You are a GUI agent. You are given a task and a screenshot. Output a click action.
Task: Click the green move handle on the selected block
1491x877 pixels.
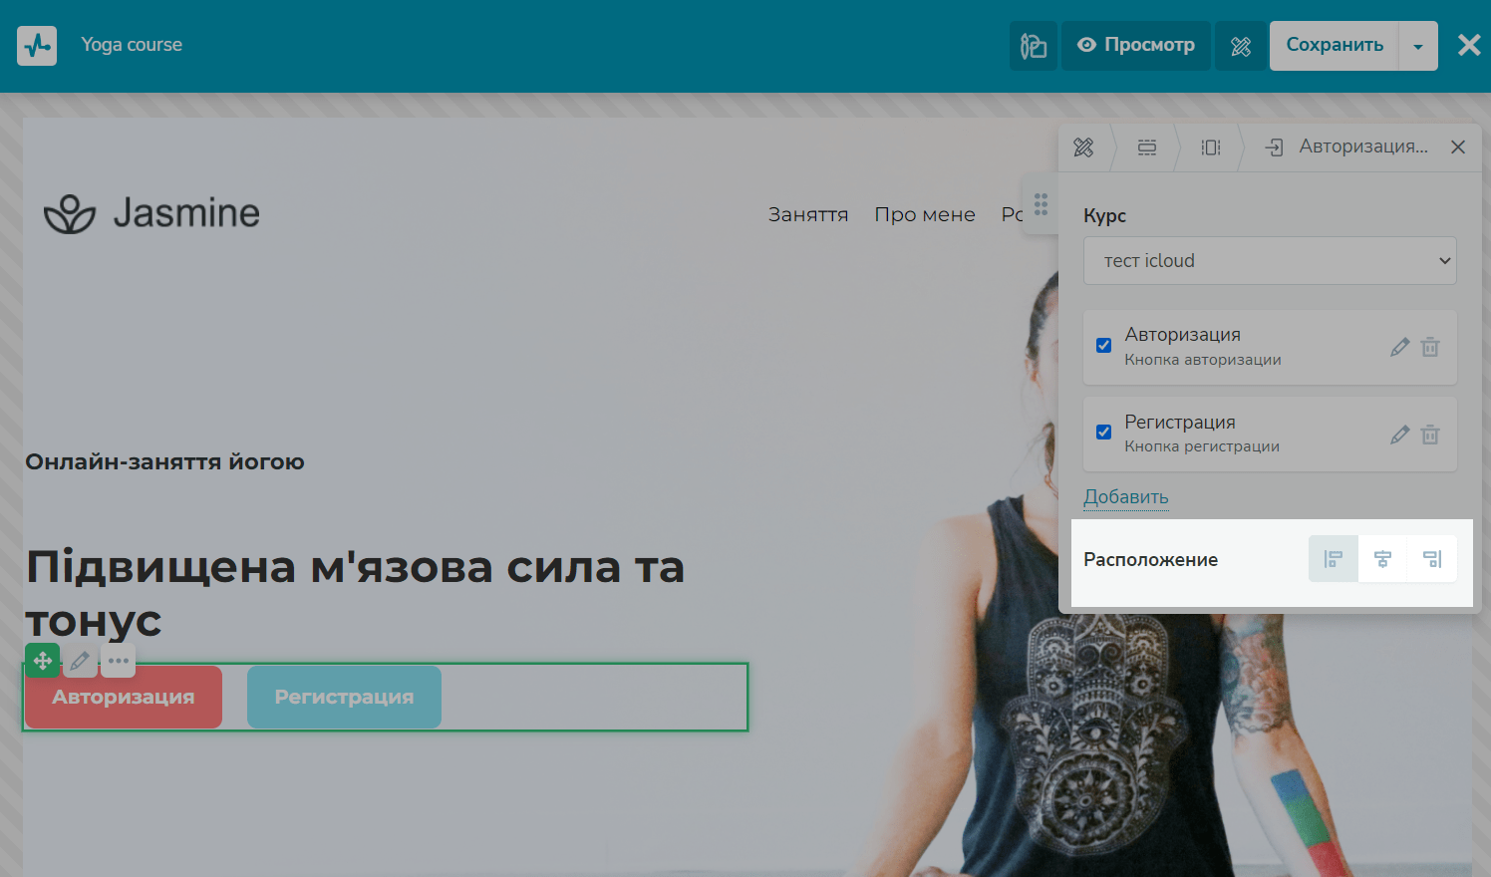click(x=43, y=660)
